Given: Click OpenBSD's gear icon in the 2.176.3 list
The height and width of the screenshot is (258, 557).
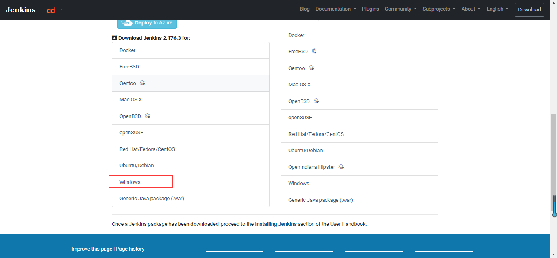Looking at the screenshot, I should pos(148,116).
